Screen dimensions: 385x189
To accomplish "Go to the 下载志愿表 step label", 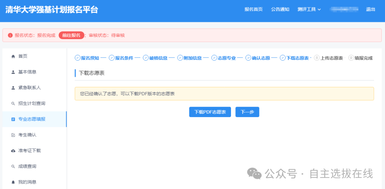I will (298, 58).
